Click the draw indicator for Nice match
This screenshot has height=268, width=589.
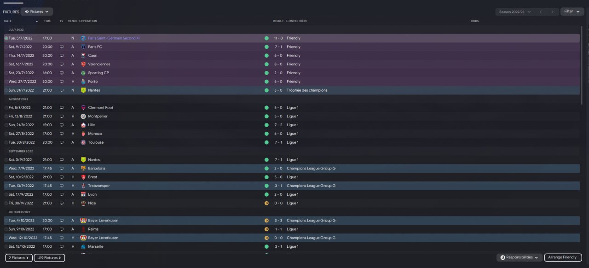266,203
